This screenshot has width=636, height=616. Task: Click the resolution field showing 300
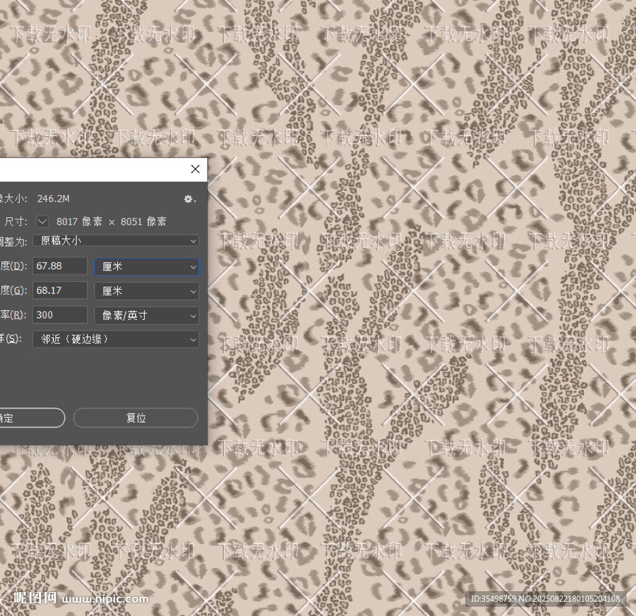tap(60, 315)
